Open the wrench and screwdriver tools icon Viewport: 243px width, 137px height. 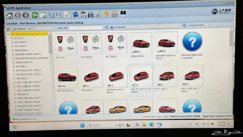tap(98, 14)
